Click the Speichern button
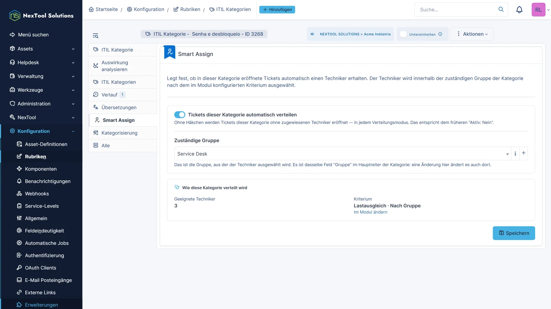The height and width of the screenshot is (309, 551). (514, 233)
